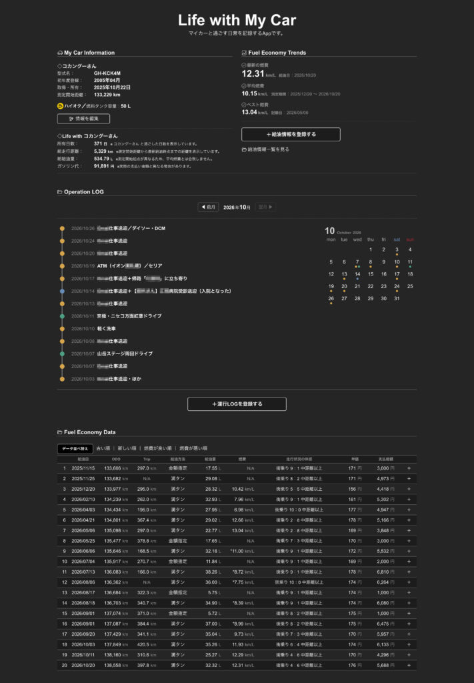This screenshot has width=474, height=683.
Task: Expand fuel record row 20 dated 2026/10/20
Action: click(x=409, y=665)
